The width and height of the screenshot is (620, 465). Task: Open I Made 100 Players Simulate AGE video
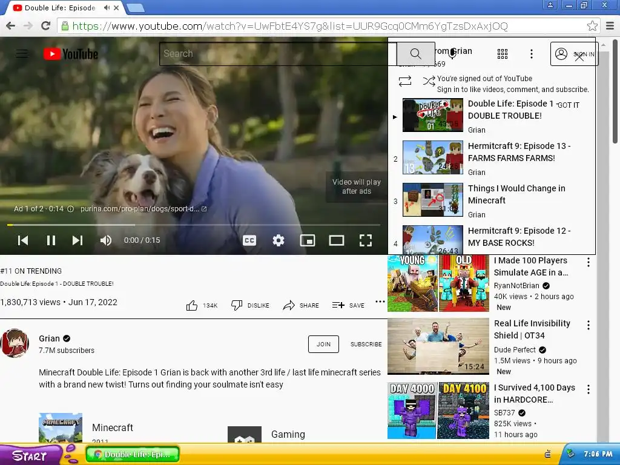pos(438,283)
